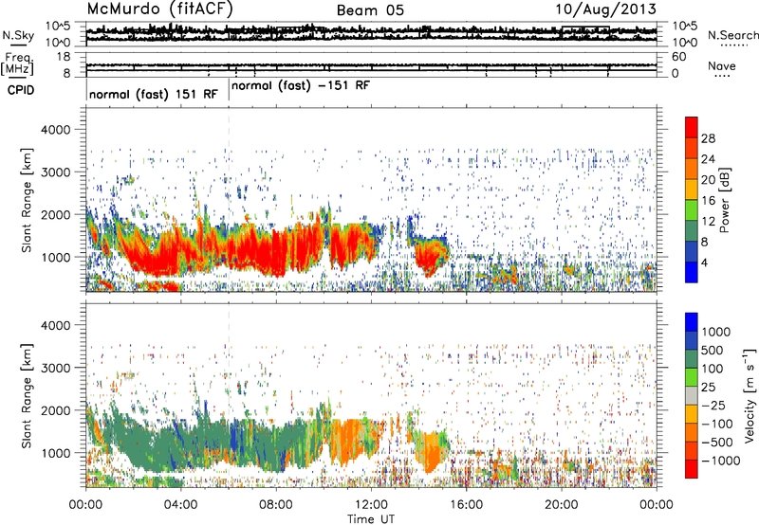The height and width of the screenshot is (525, 759).
Task: Pick the blue top segment of Velocity colorbar
Action: coord(692,322)
